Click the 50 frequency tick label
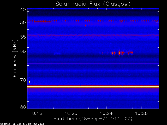The image size is (167, 125). (23, 22)
